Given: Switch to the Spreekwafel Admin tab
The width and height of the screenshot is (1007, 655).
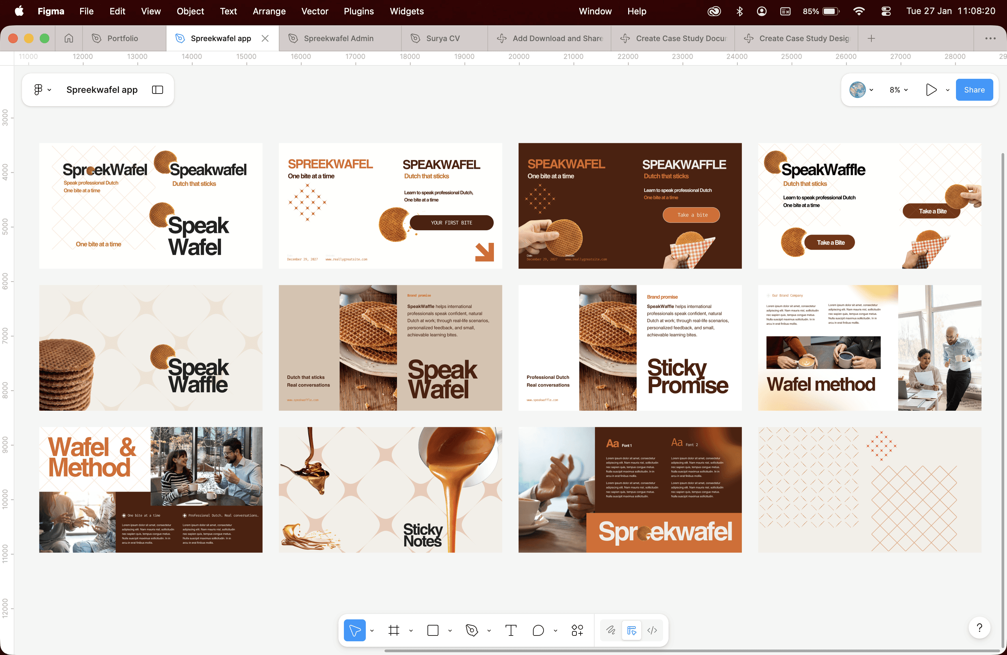Looking at the screenshot, I should (338, 38).
